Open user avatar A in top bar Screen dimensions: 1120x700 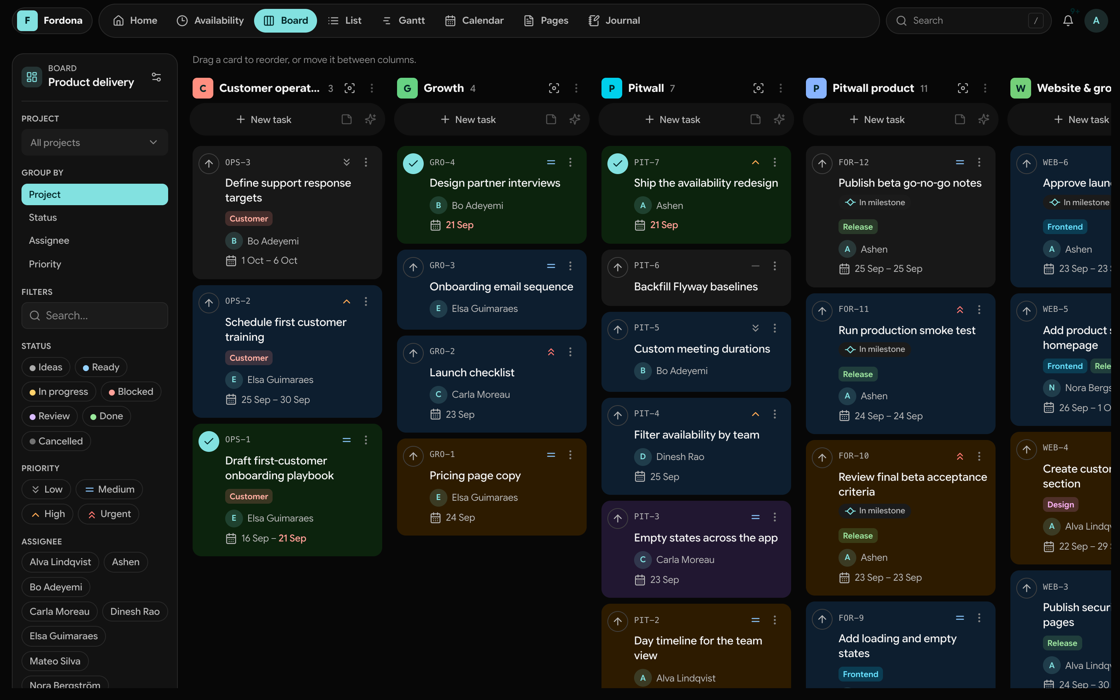click(1096, 20)
